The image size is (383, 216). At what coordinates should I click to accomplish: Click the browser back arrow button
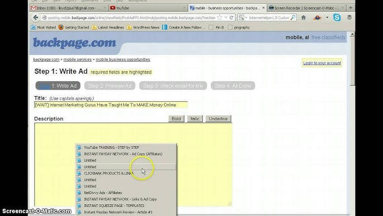36,17
